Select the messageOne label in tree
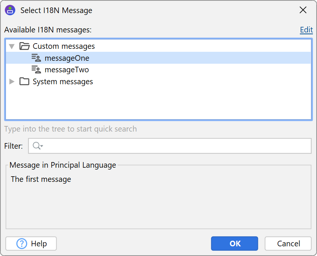The height and width of the screenshot is (256, 317). click(x=67, y=58)
